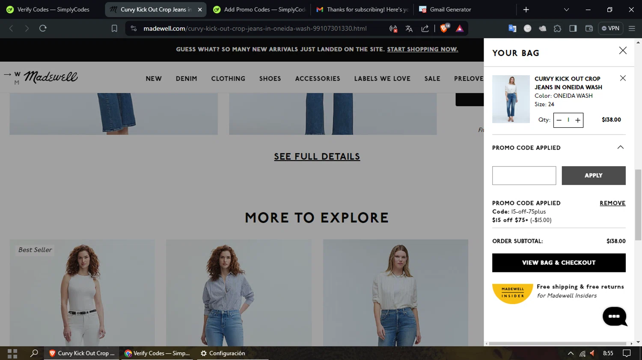
Task: Open the SALE navigation menu
Action: pyautogui.click(x=432, y=79)
